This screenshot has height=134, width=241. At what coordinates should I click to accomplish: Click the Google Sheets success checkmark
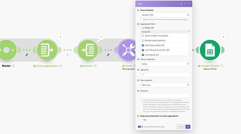click(x=199, y=66)
